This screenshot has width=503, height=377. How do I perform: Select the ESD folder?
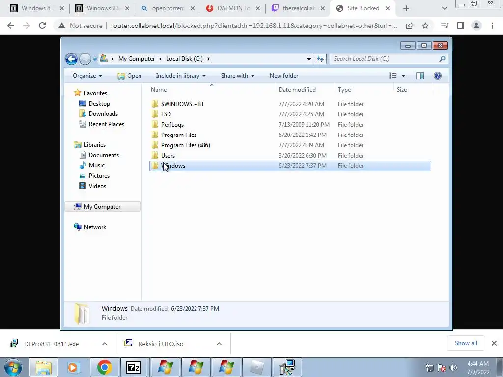click(x=166, y=114)
